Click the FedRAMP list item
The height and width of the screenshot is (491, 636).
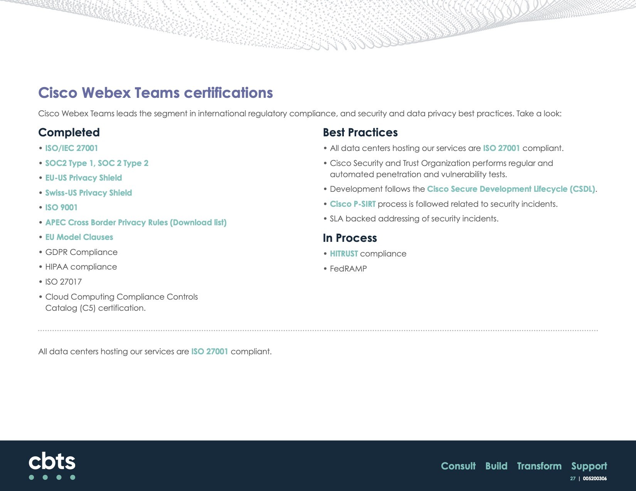tap(348, 269)
